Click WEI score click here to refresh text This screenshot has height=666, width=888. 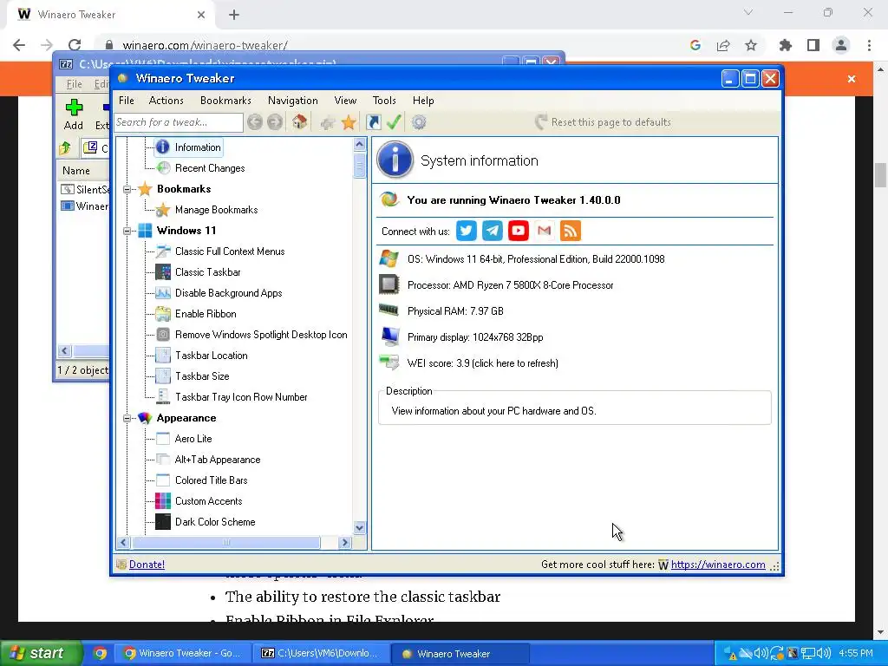click(482, 363)
